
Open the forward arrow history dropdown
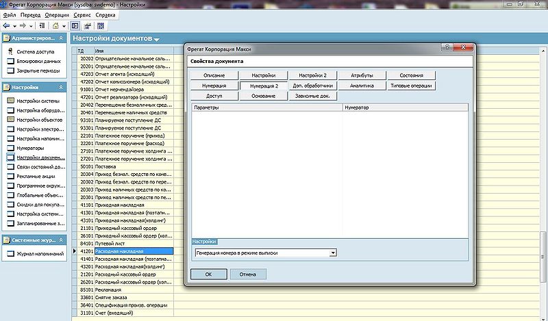[x=31, y=26]
